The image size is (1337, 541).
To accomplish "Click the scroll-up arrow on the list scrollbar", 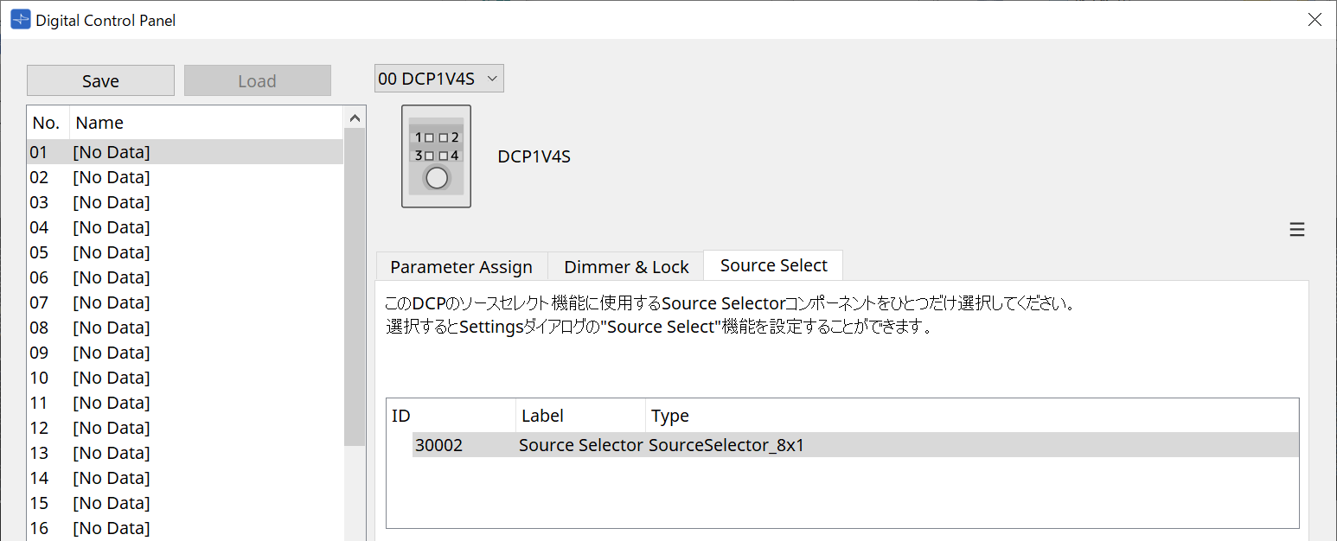I will [x=355, y=117].
